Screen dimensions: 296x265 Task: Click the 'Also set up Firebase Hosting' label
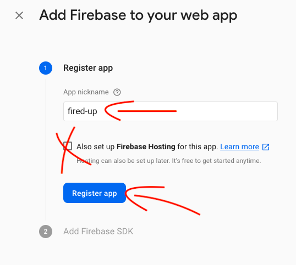[x=147, y=146]
